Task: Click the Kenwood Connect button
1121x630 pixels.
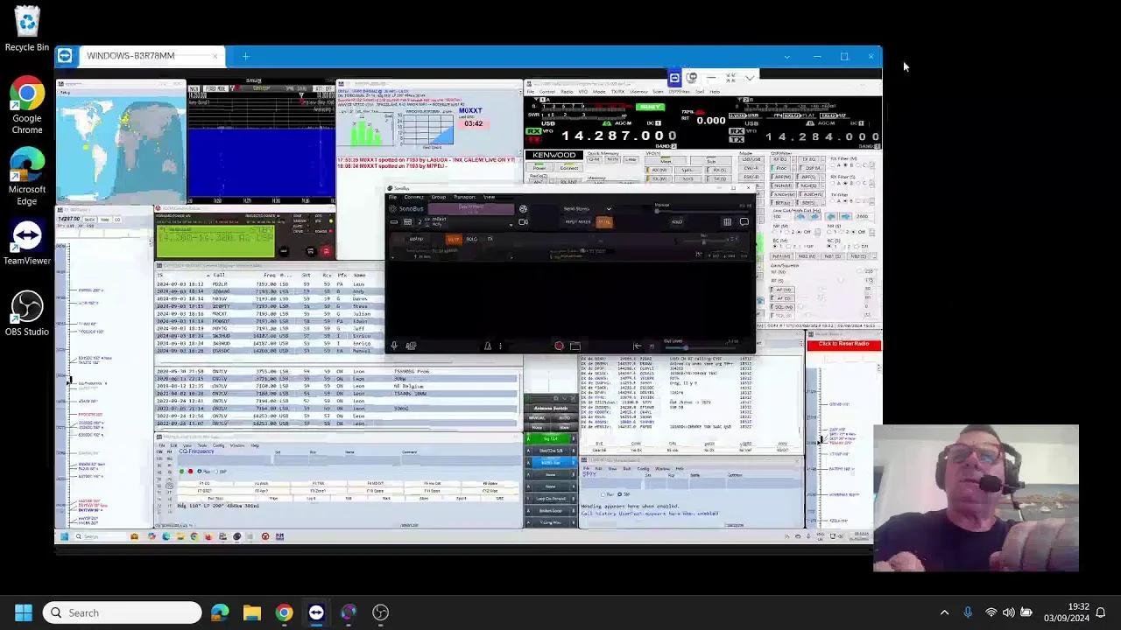Action: coord(568,166)
